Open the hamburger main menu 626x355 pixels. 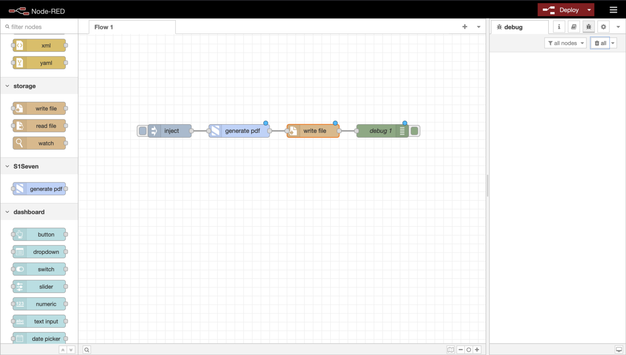pyautogui.click(x=613, y=10)
